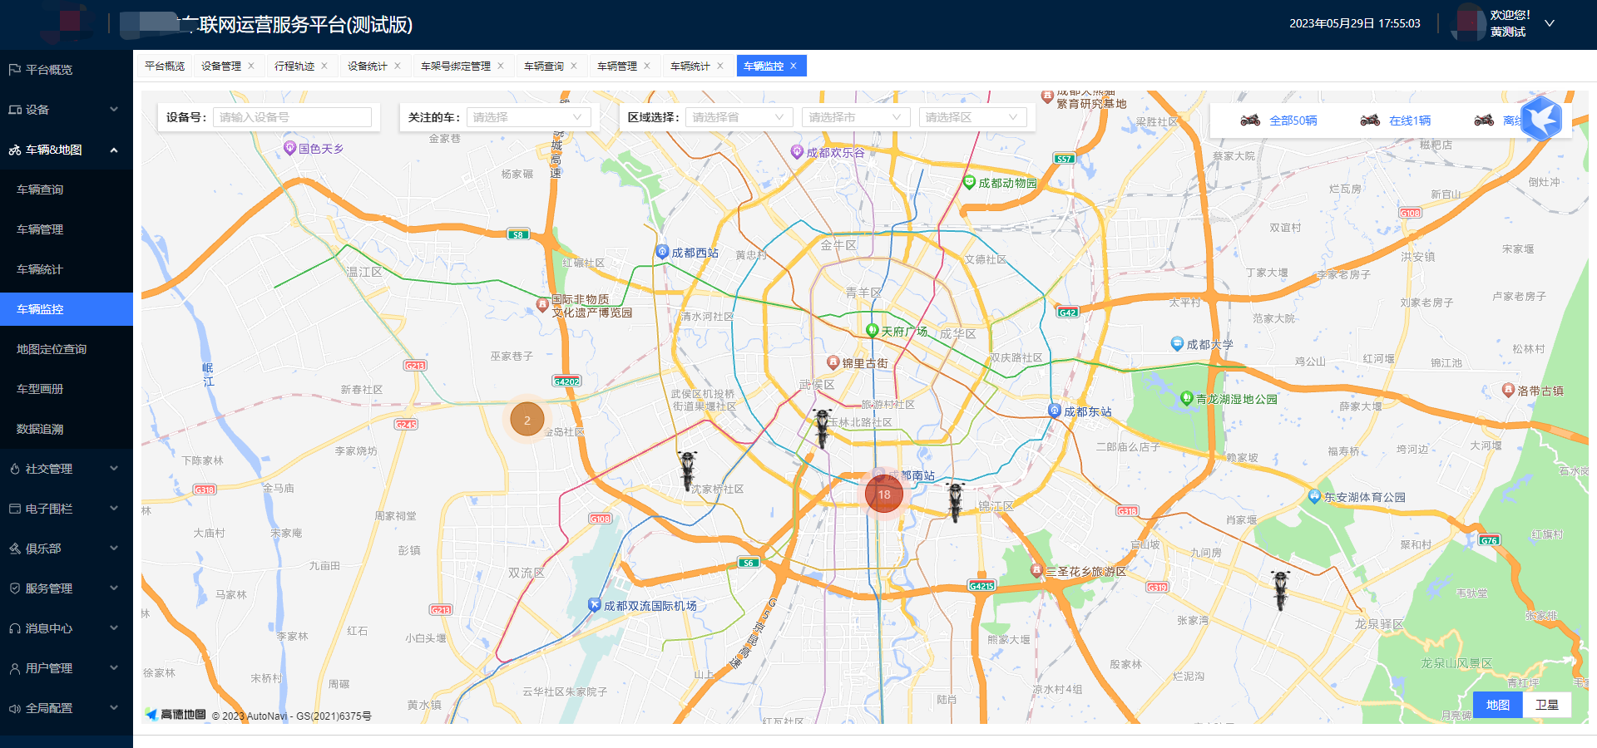Open the 请选择市 city dropdown

856,117
